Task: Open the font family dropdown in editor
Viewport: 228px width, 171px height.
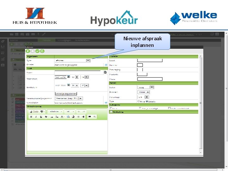Action: coord(55,111)
